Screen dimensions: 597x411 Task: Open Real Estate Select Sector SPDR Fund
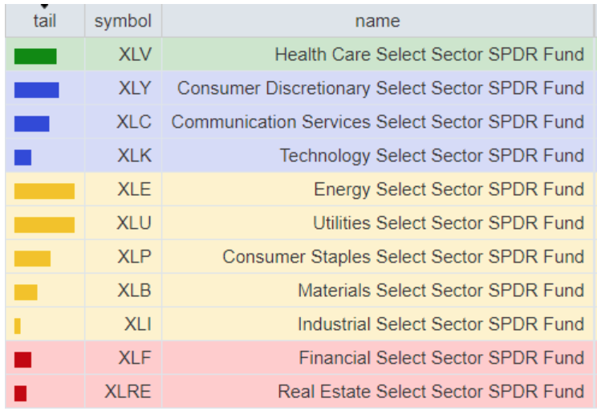(x=431, y=392)
